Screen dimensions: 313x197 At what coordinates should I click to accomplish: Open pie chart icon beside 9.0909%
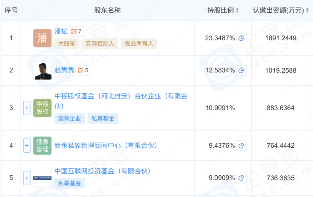[241, 178]
